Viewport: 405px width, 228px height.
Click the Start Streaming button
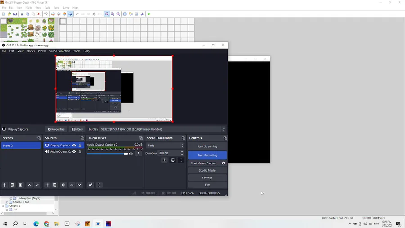(x=207, y=146)
